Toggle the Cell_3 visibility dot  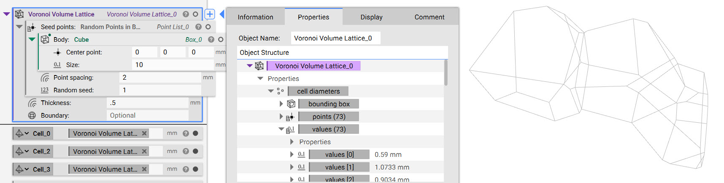(195, 169)
